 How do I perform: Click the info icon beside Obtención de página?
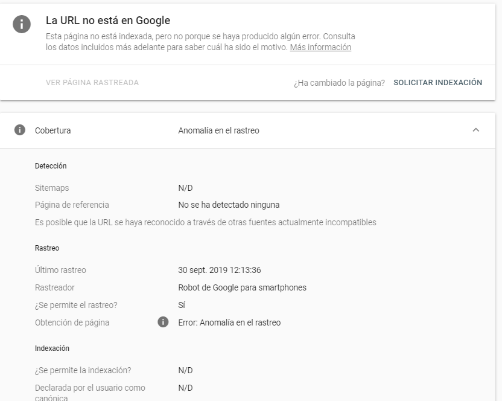[x=163, y=322]
